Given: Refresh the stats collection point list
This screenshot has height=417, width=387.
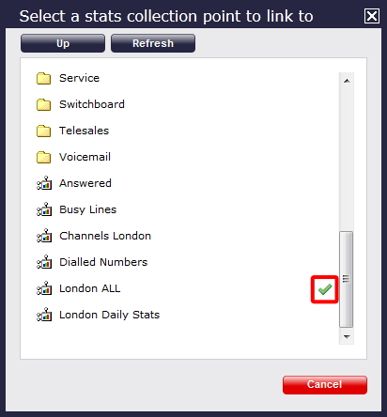Looking at the screenshot, I should point(153,43).
